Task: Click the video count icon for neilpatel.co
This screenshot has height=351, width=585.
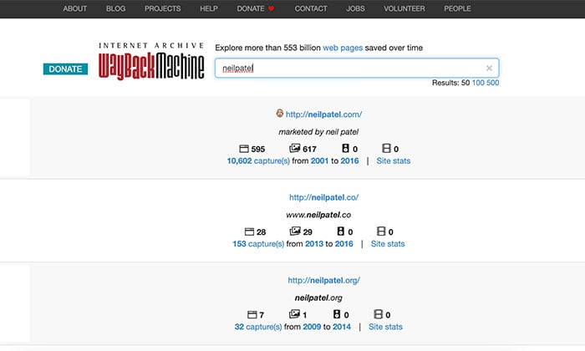Action: click(x=381, y=231)
